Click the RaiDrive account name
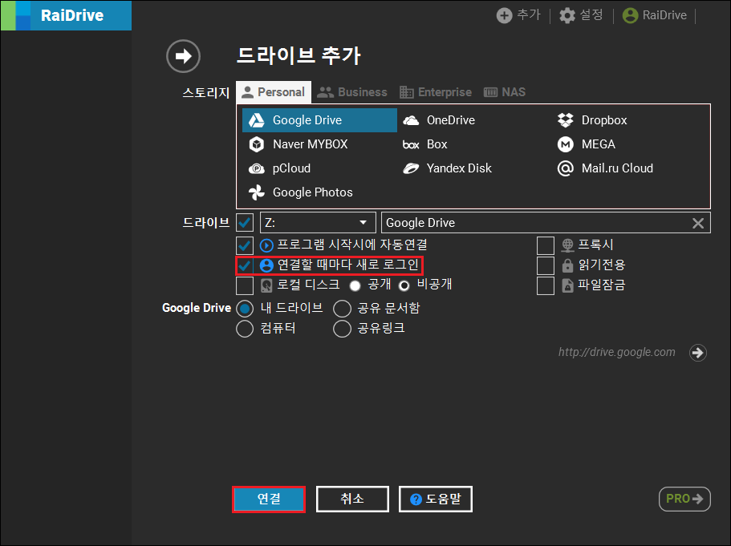 coord(664,15)
